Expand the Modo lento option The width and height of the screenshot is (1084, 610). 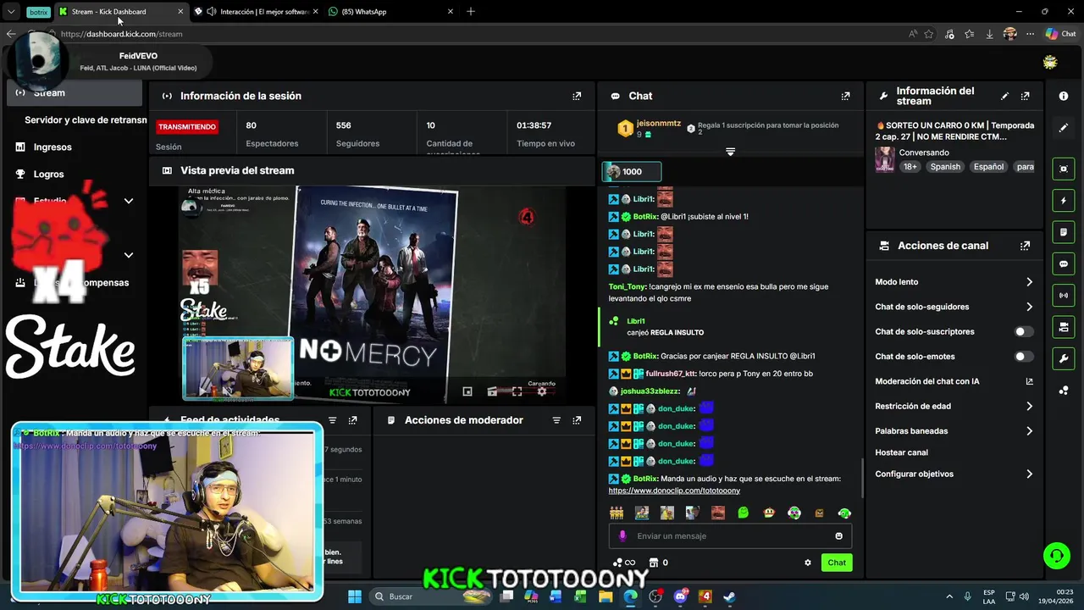(954, 282)
